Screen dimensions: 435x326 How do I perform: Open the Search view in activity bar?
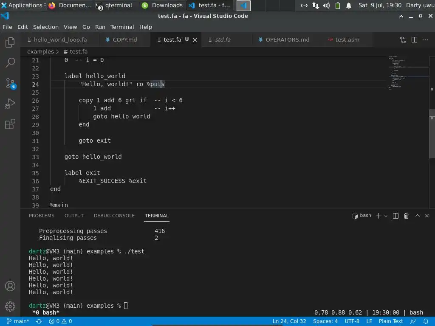click(x=10, y=63)
